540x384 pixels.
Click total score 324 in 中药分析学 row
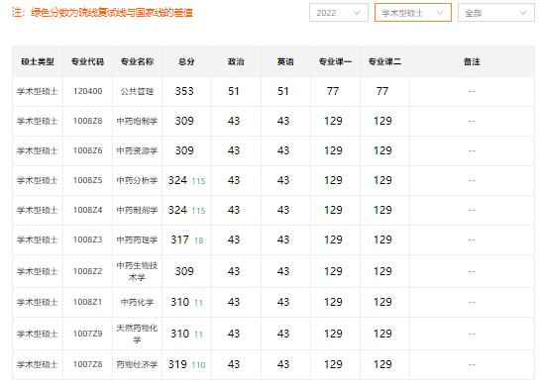point(177,180)
